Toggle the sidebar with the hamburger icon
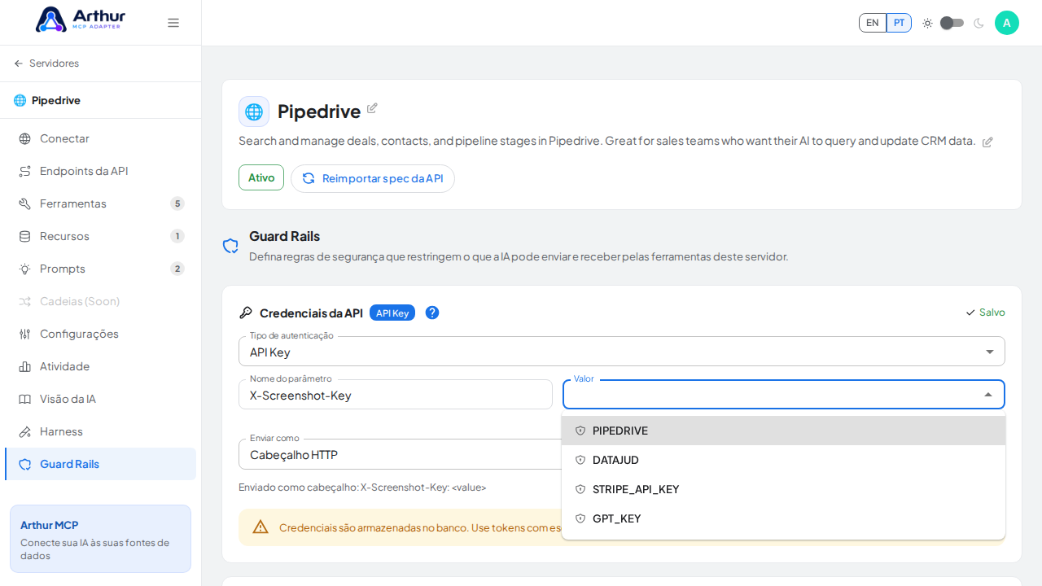This screenshot has width=1042, height=586. (x=173, y=23)
